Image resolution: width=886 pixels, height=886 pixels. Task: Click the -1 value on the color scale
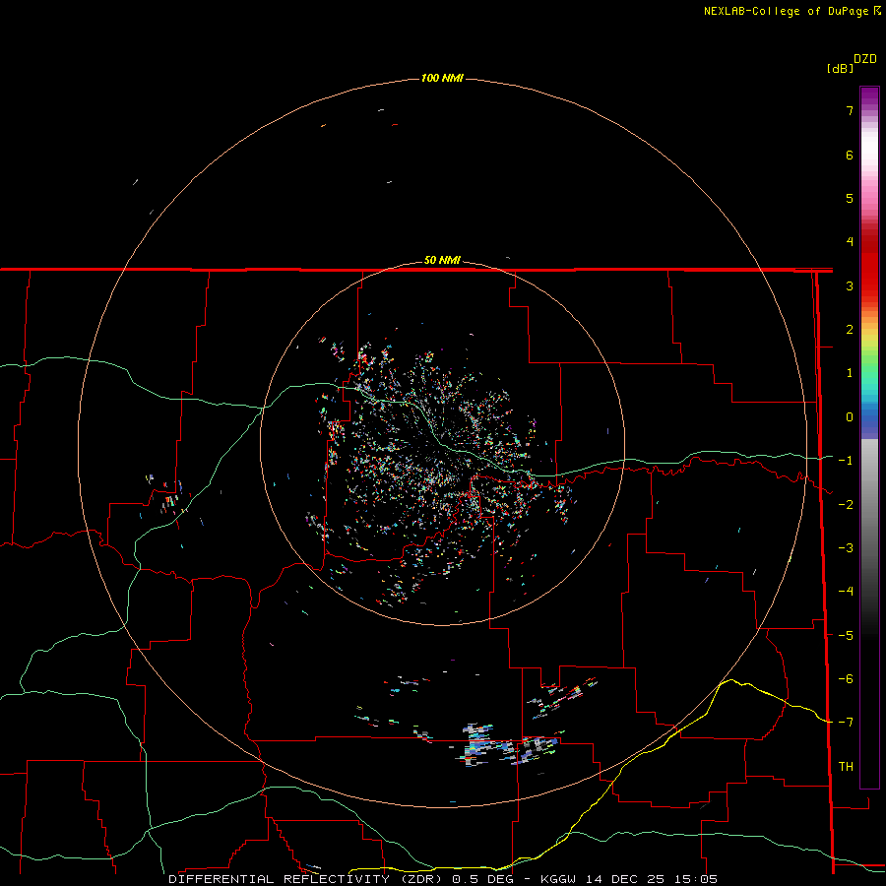click(846, 461)
